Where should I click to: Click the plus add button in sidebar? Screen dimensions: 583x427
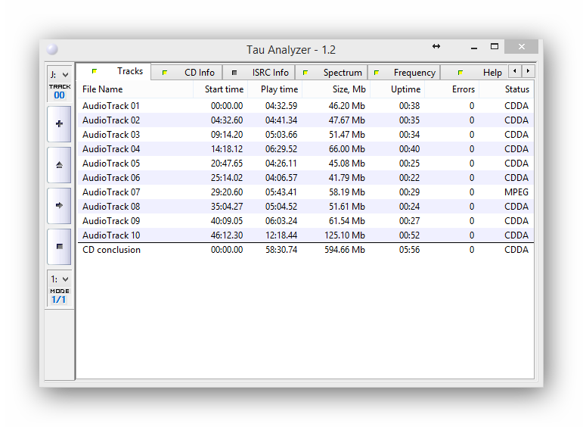(59, 124)
